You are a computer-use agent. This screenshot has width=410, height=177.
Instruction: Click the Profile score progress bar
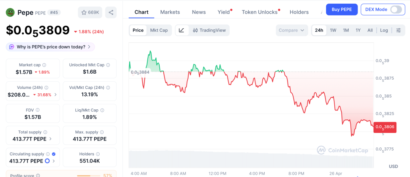pos(88,175)
